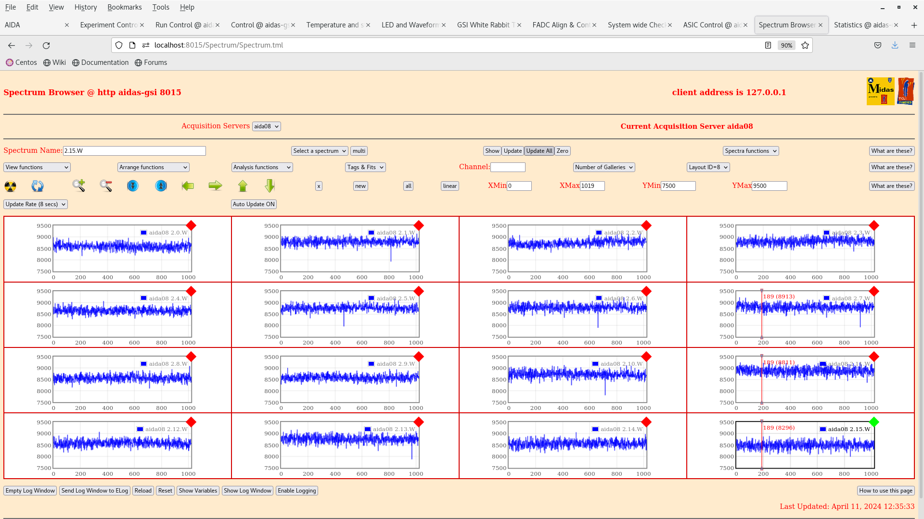Open the History menu
Image resolution: width=924 pixels, height=519 pixels.
point(86,7)
